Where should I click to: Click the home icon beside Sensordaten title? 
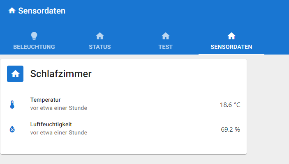(x=12, y=11)
